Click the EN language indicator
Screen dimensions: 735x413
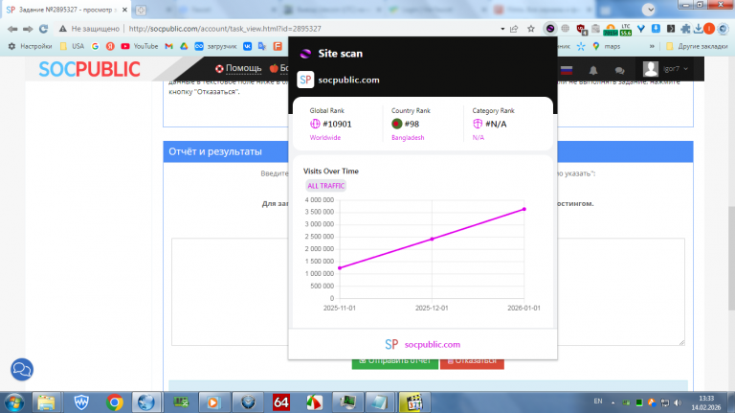598,402
